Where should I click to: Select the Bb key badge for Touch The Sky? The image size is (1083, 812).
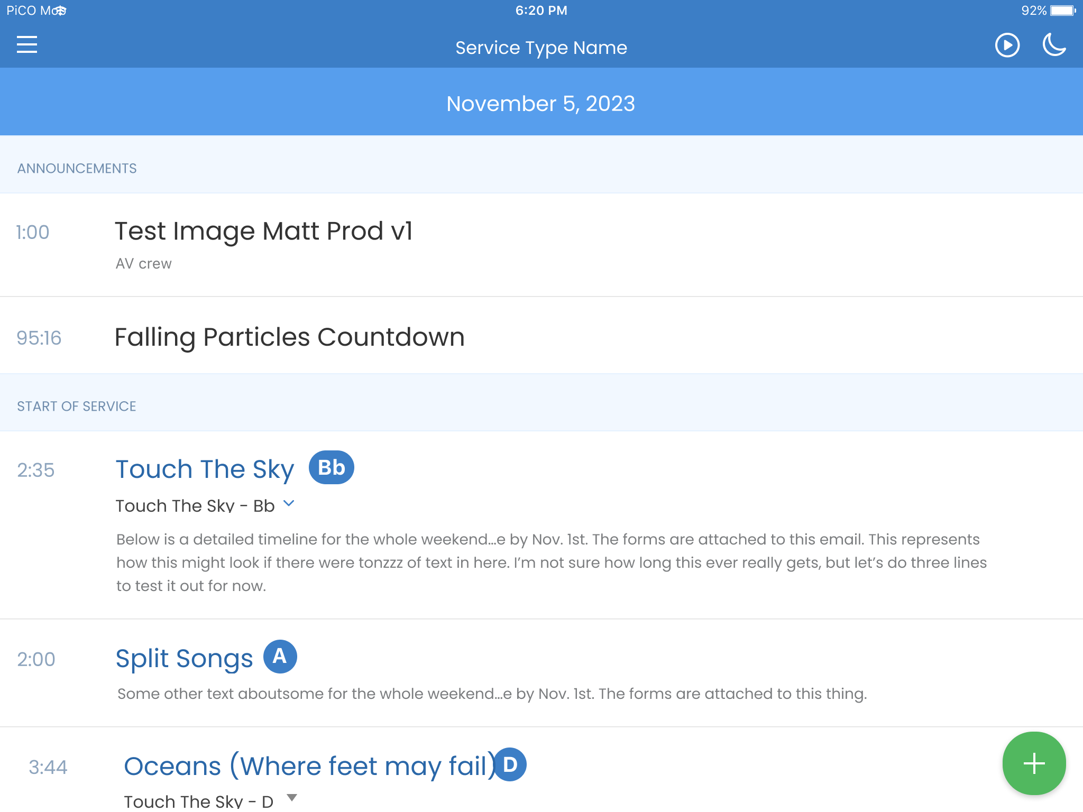click(331, 467)
